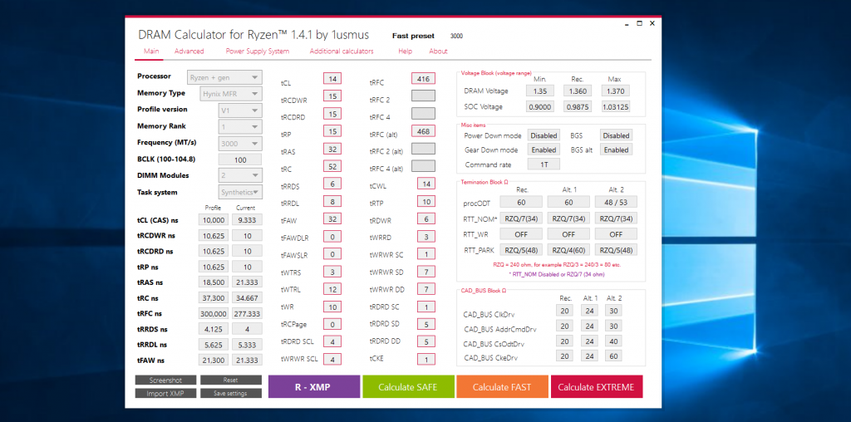This screenshot has height=422, width=851.
Task: Click the tRFC ns Profile value 300,000
Action: click(214, 314)
